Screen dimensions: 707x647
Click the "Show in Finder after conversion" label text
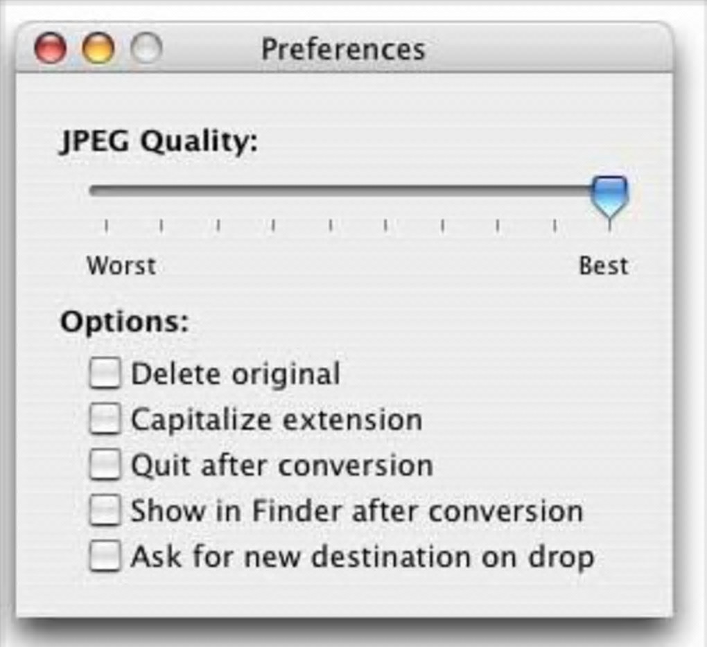pyautogui.click(x=357, y=511)
